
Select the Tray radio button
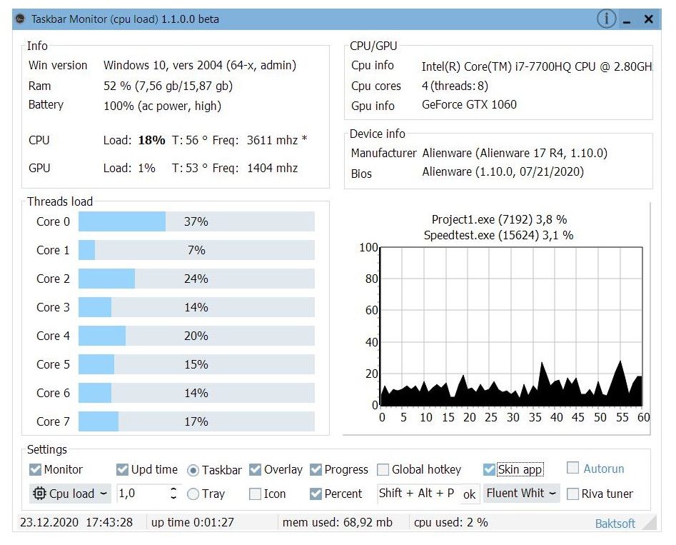[194, 494]
